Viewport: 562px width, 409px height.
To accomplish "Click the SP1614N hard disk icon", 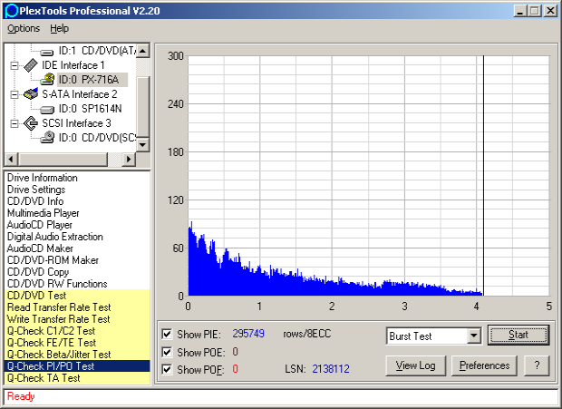I will [47, 110].
